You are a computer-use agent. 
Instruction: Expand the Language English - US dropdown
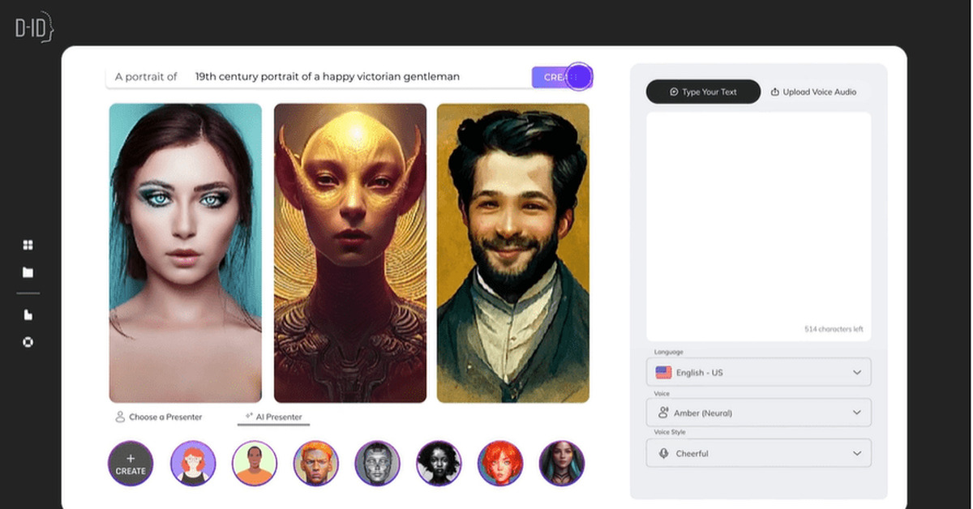(x=758, y=373)
